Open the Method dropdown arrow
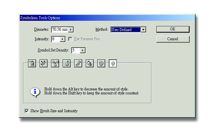This screenshot has width=215, height=131. point(143,30)
